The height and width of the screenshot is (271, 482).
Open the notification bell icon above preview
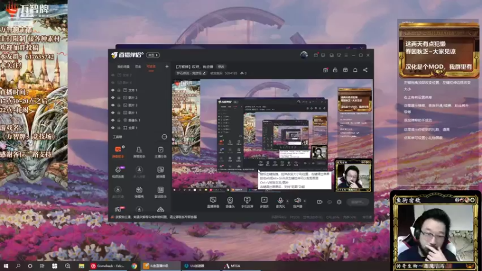point(355,70)
